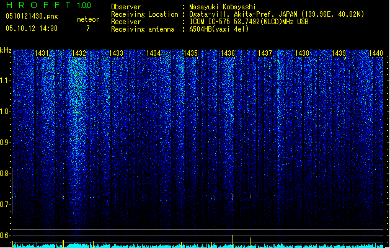Click the ICOM IC-575 receiver description
390x248 pixels.
tap(249, 22)
